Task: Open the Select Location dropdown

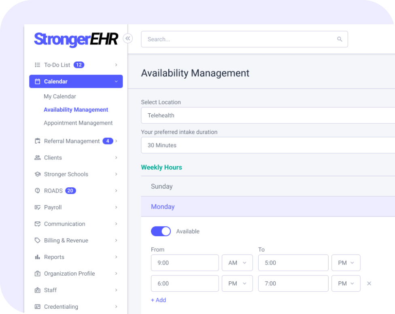Action: coord(267,115)
